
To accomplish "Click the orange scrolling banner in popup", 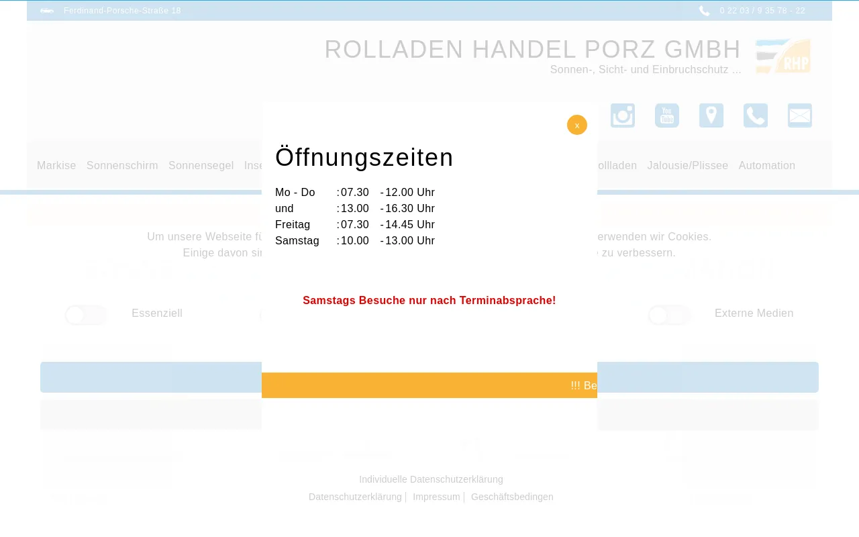I will coord(429,385).
